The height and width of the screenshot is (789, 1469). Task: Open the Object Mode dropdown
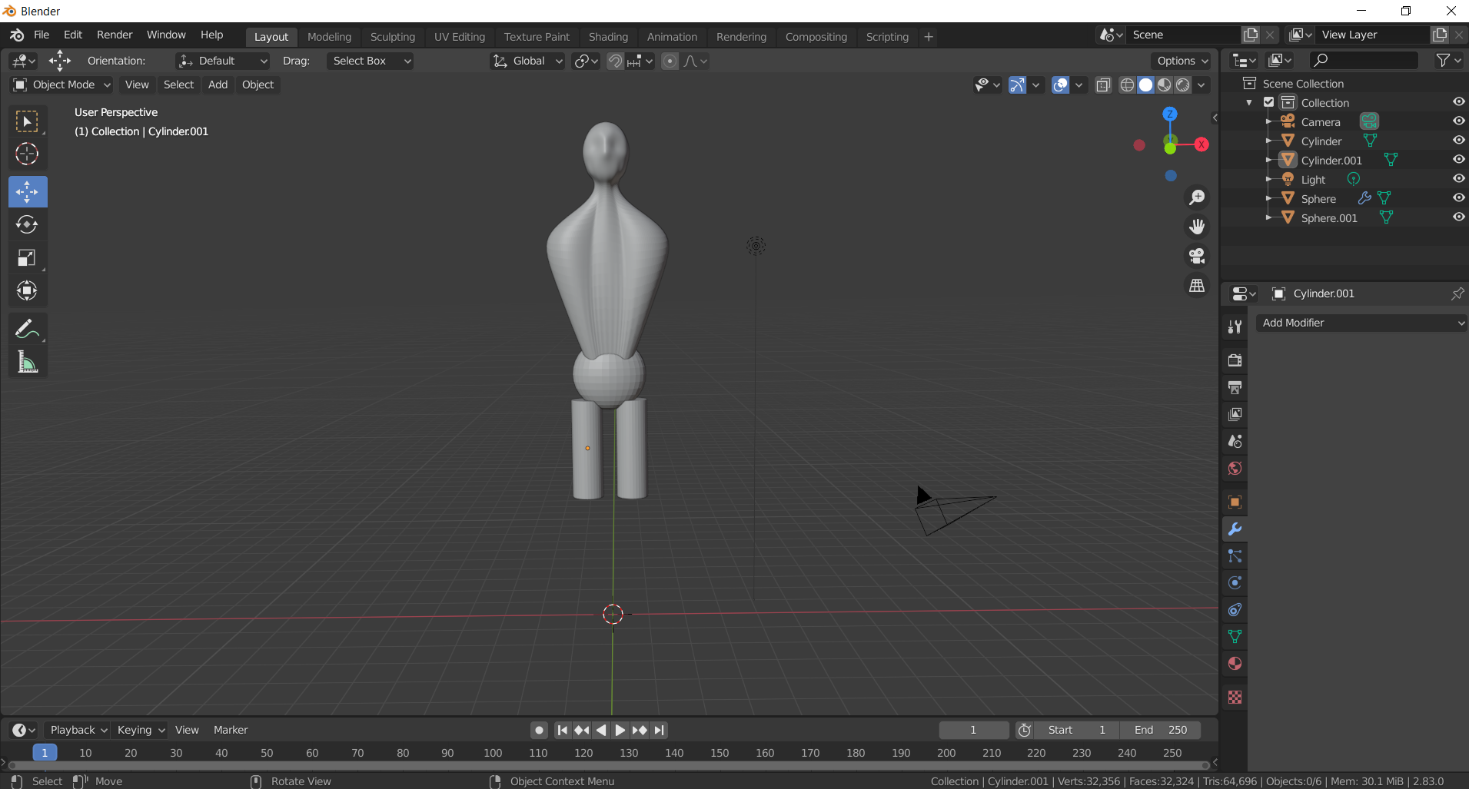pos(62,85)
